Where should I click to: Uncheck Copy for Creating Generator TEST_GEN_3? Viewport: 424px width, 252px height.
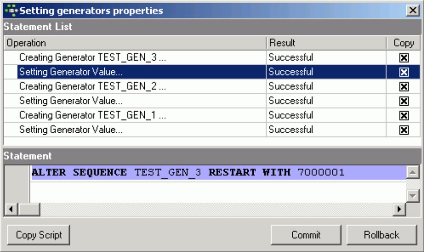click(x=404, y=58)
